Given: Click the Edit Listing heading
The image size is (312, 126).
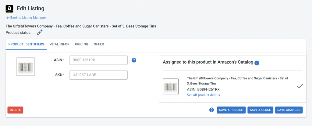Looking at the screenshot, I should click(x=31, y=8).
